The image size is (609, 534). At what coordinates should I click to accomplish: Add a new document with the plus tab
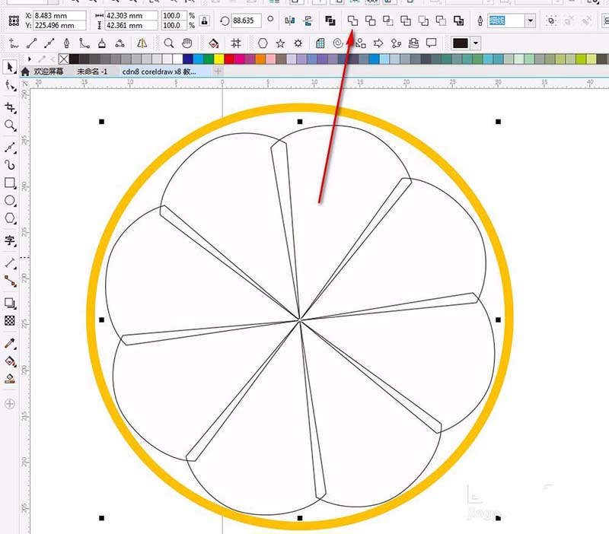pyautogui.click(x=218, y=72)
